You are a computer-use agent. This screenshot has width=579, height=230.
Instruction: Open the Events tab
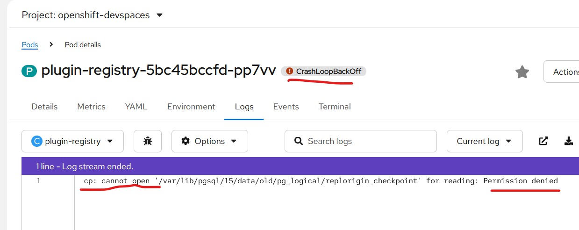[x=286, y=107]
